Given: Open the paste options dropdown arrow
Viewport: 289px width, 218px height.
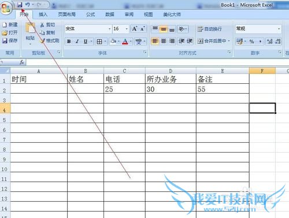Looking at the screenshot, I should tap(30, 44).
